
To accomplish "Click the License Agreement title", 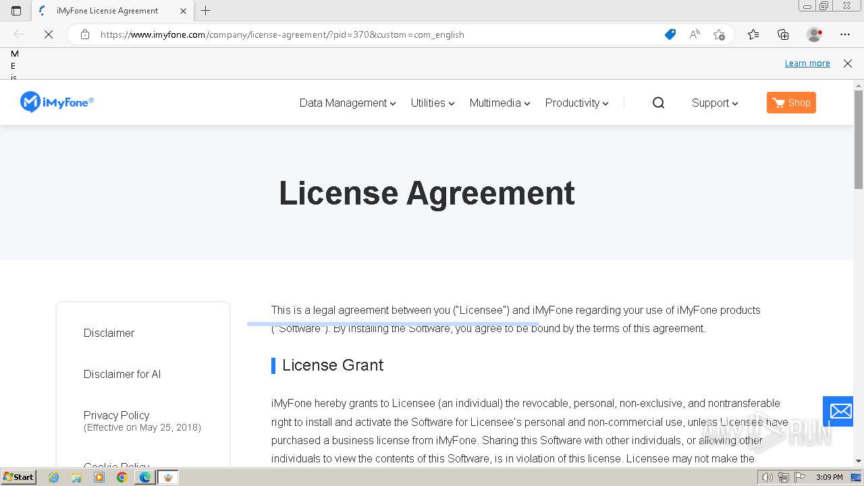I will coord(427,193).
